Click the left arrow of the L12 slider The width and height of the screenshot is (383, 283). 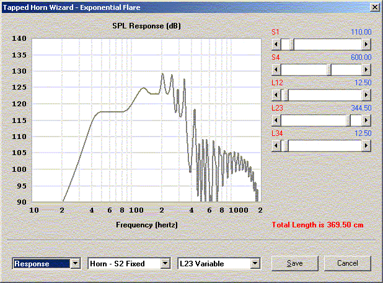point(276,95)
